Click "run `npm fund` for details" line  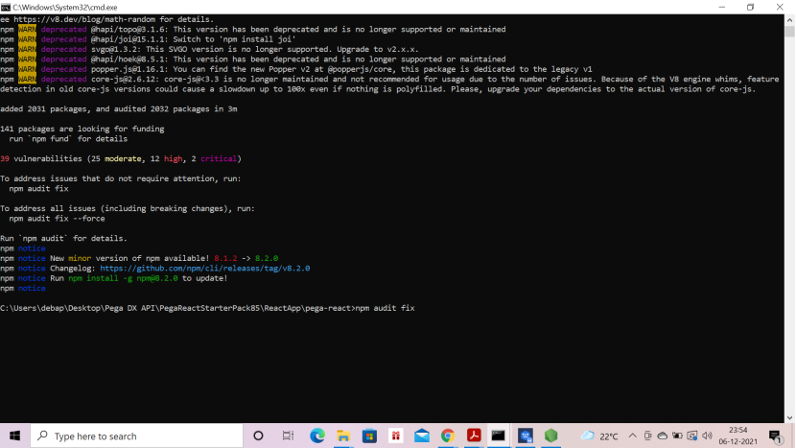pos(68,139)
